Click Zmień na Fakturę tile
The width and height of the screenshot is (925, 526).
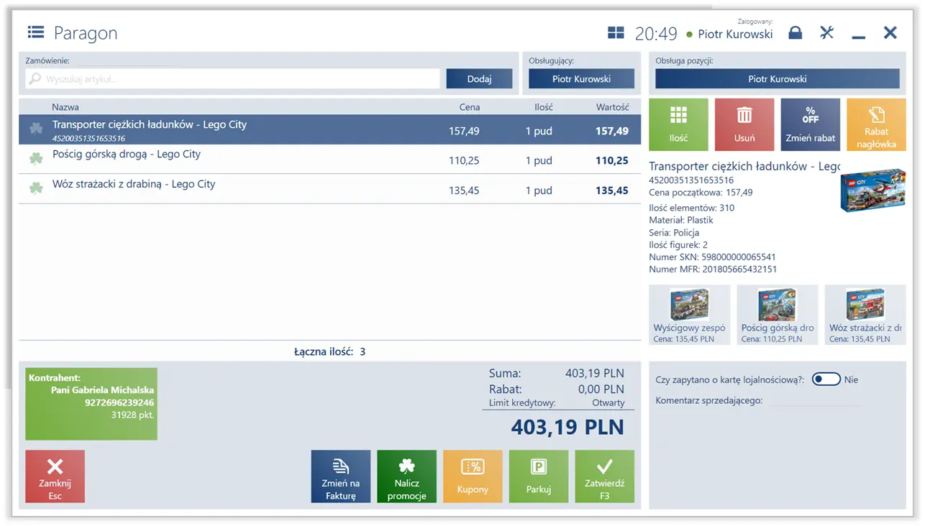pyautogui.click(x=341, y=476)
